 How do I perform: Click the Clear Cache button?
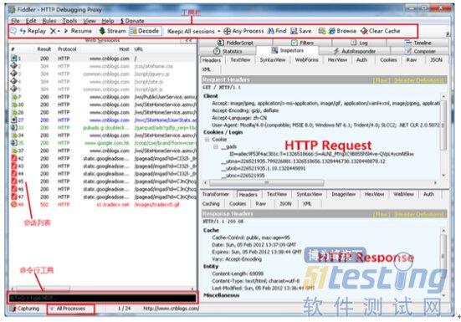pos(381,31)
